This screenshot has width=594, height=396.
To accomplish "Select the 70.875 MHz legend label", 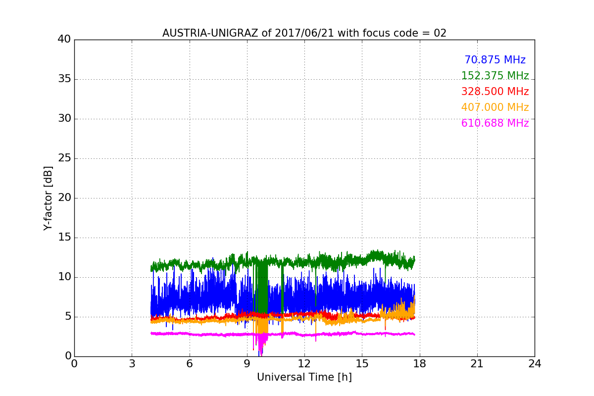I will click(x=495, y=60).
